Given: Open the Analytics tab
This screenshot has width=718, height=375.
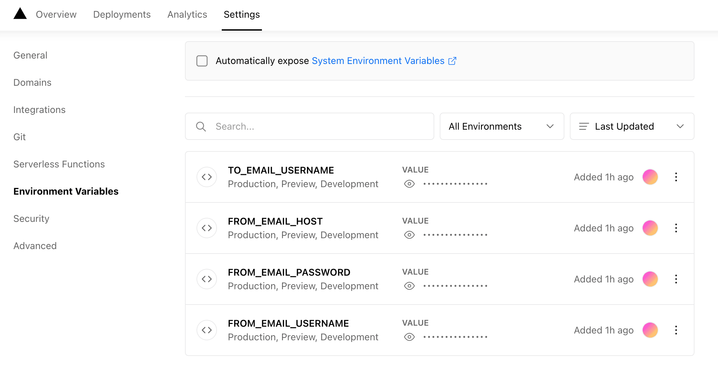Looking at the screenshot, I should [x=187, y=14].
